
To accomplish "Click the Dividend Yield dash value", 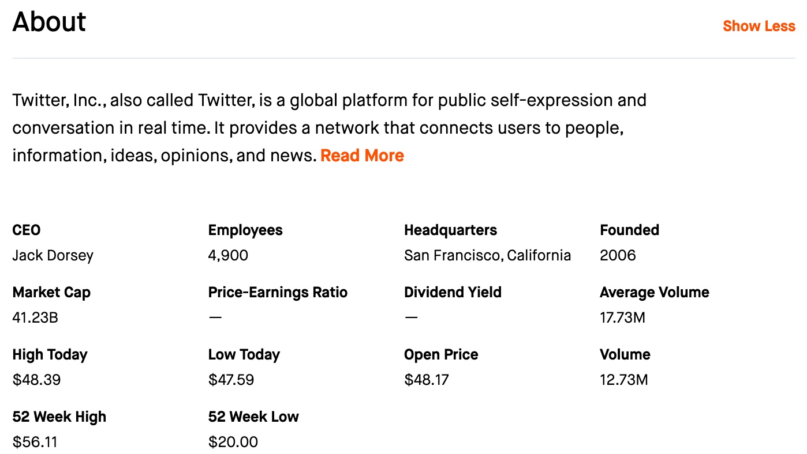I will point(410,317).
